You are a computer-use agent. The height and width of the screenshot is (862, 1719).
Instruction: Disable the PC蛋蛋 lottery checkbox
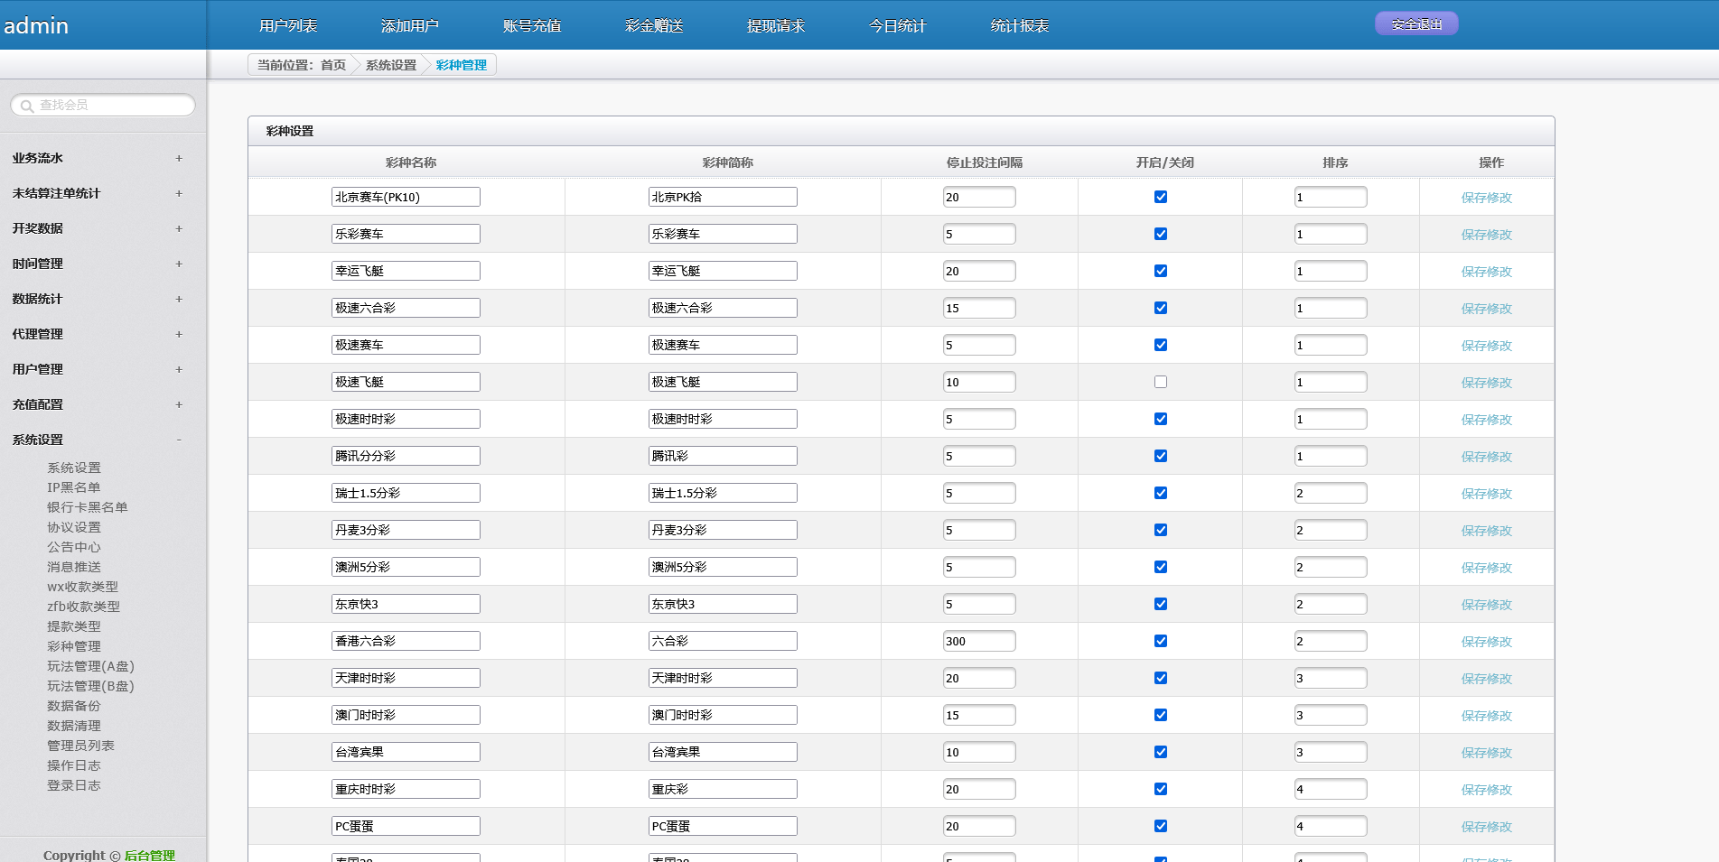(x=1161, y=826)
